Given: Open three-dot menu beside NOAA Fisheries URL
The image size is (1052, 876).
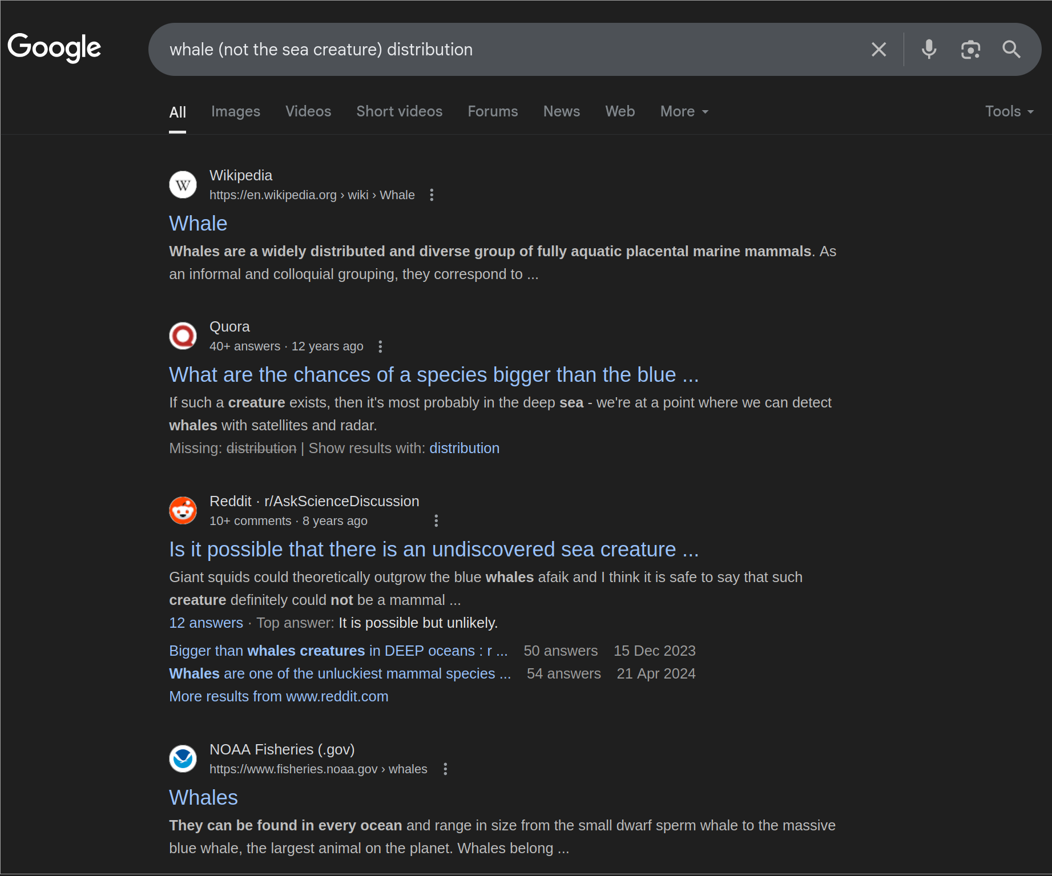Looking at the screenshot, I should pyautogui.click(x=445, y=769).
